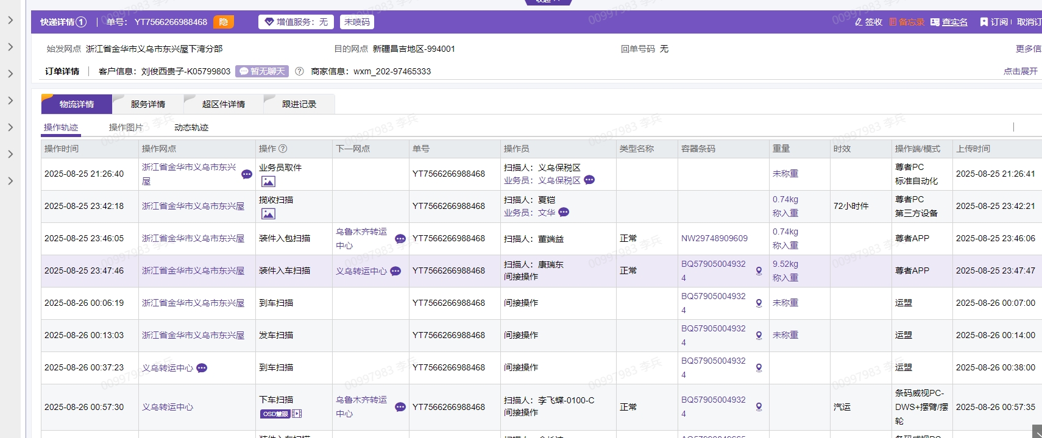1042x438 pixels.
Task: Open 查实名 real-name lookup
Action: pyautogui.click(x=949, y=22)
